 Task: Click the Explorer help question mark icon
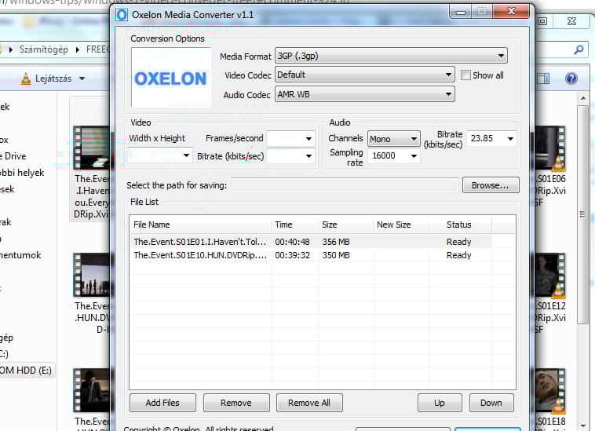(x=571, y=79)
